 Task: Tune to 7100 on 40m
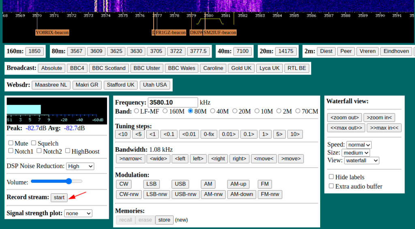click(242, 51)
